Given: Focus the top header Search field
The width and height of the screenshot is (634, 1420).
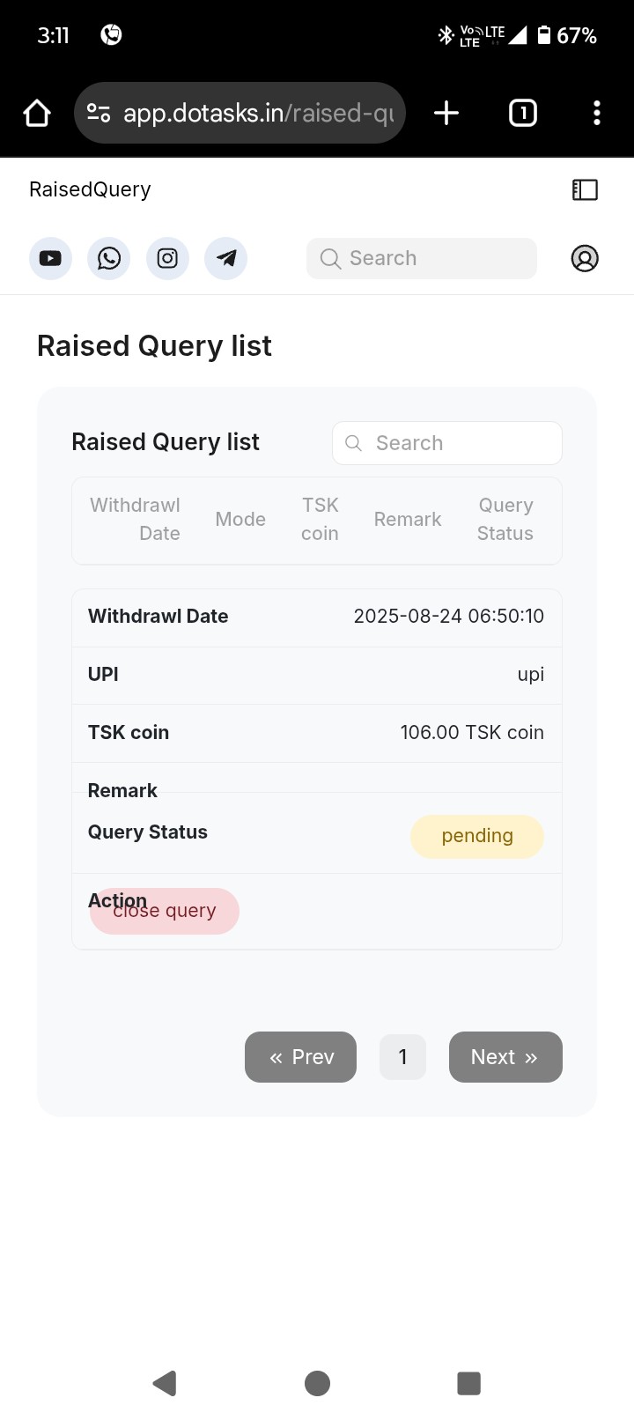Looking at the screenshot, I should pos(422,258).
